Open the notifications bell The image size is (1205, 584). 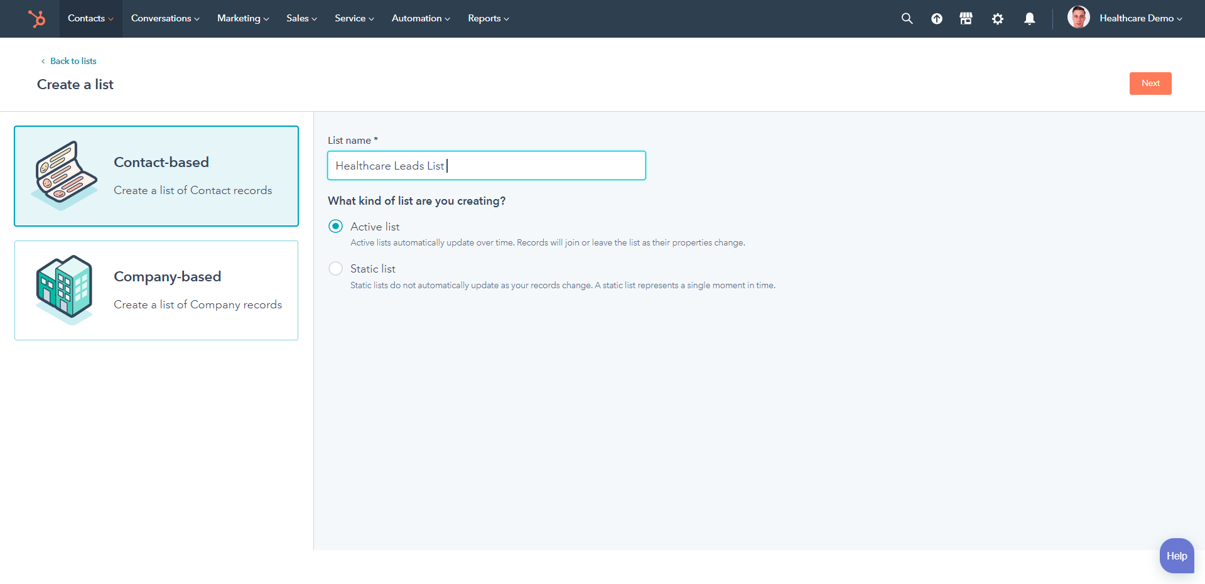coord(1029,19)
